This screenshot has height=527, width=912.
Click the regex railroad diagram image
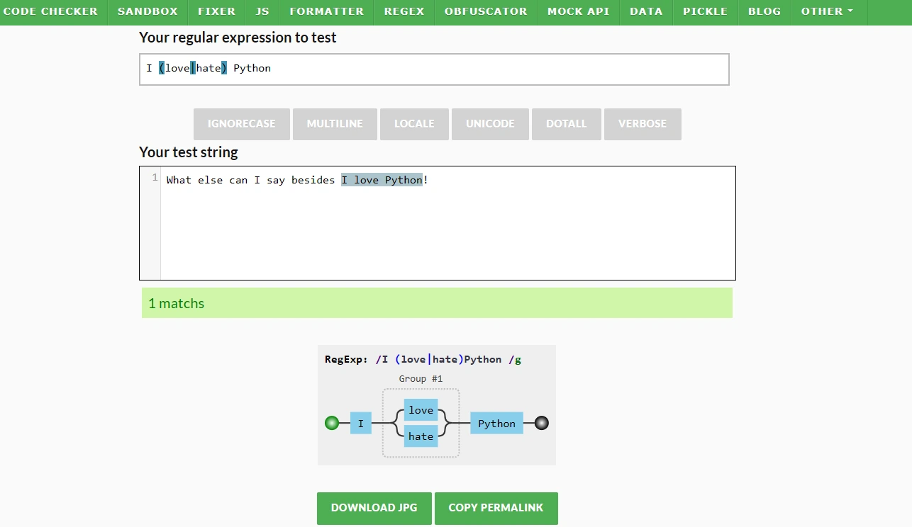click(436, 405)
